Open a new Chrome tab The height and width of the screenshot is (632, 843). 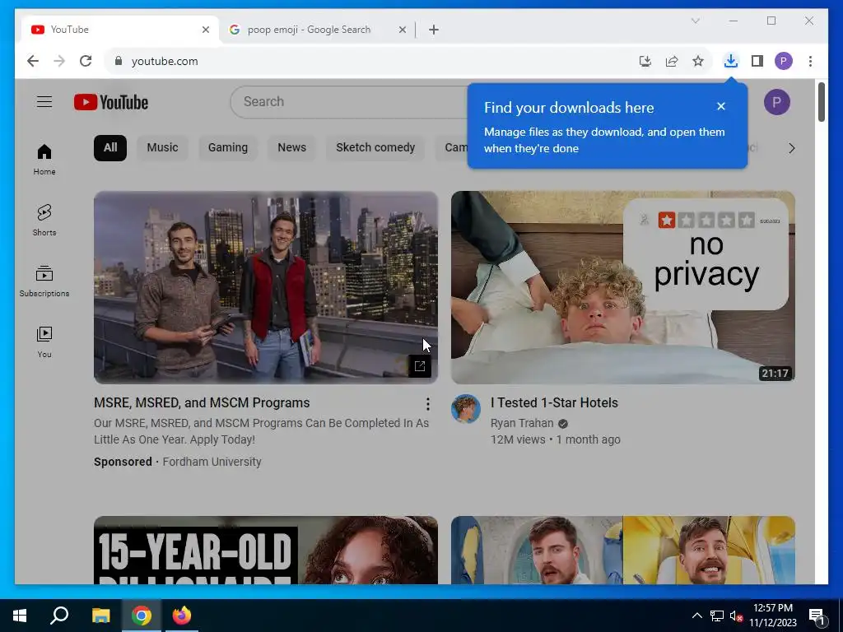(x=434, y=30)
